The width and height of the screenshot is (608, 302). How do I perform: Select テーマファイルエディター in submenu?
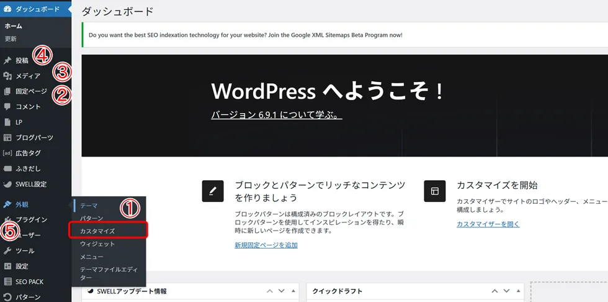coord(109,273)
